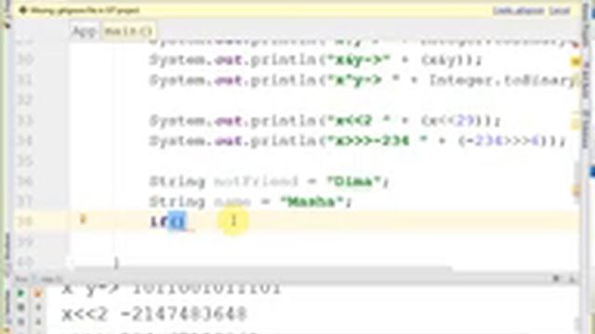Click the gutter at line number 33
The height and width of the screenshot is (334, 595).
coord(25,121)
